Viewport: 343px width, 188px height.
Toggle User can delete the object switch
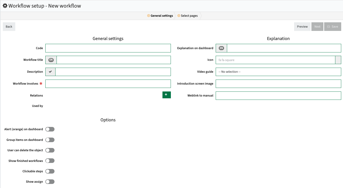click(50, 150)
